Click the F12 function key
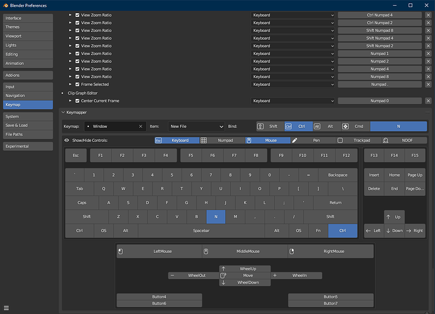435x314 pixels. coord(346,156)
